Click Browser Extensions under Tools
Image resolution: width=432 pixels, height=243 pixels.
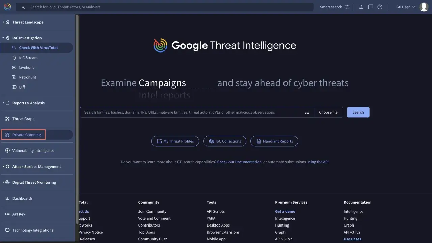click(223, 232)
